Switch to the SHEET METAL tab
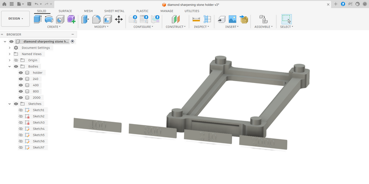The width and height of the screenshot is (369, 184). [114, 11]
